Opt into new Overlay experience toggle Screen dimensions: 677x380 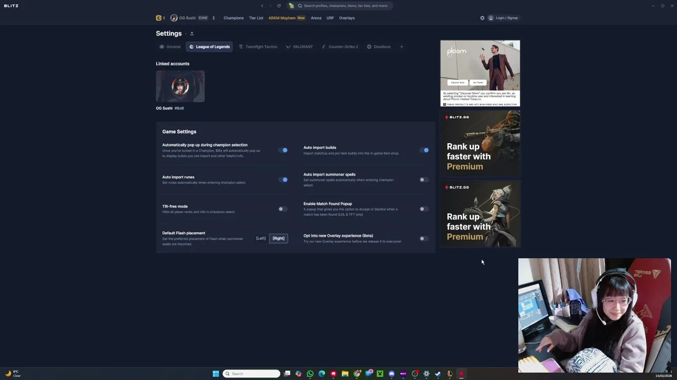coord(424,239)
